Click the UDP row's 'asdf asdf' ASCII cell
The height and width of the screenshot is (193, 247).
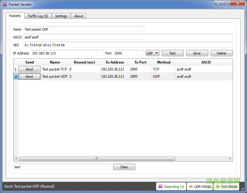[204, 77]
